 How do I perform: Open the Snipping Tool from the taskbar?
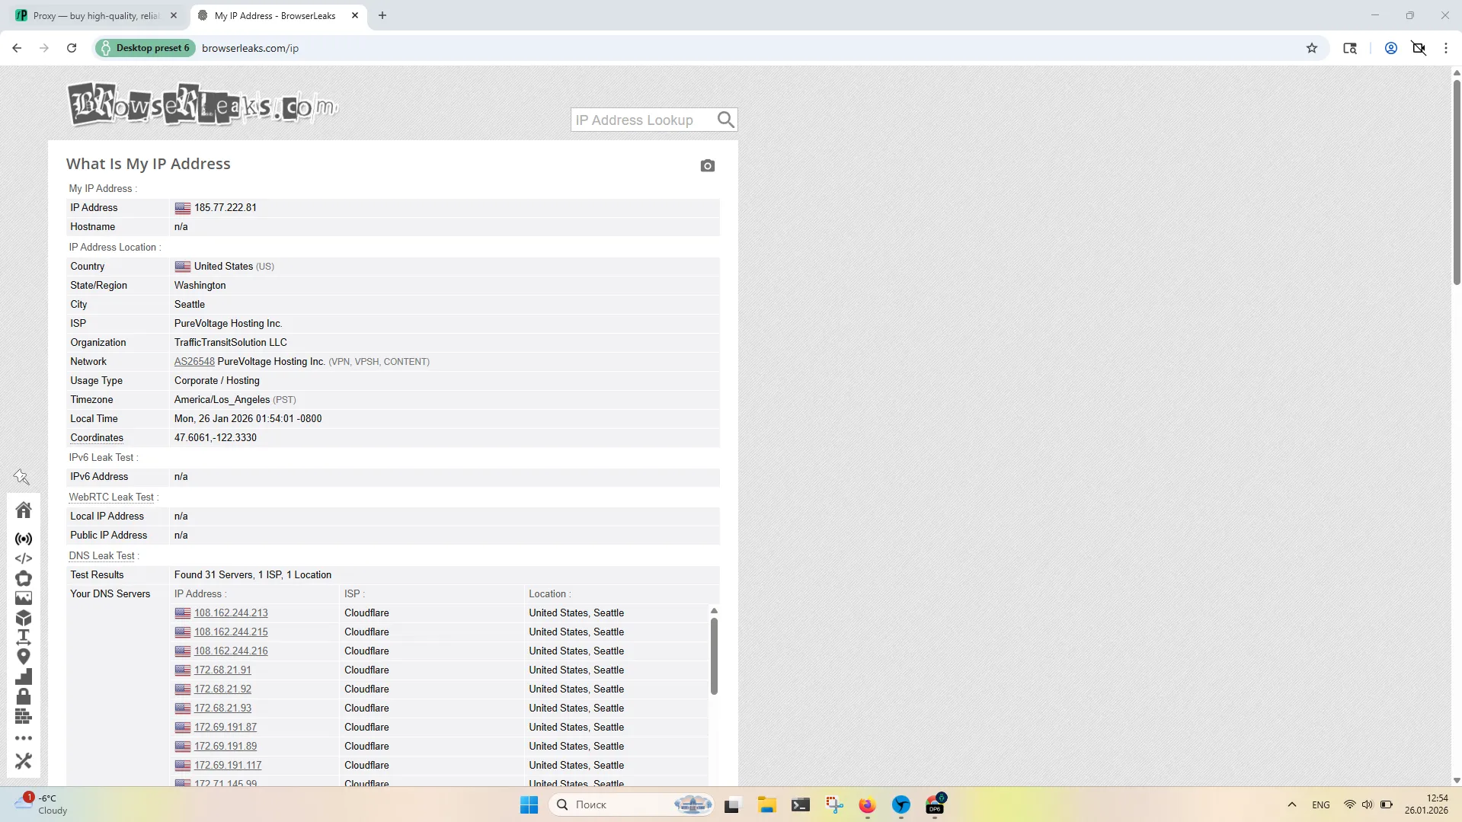point(835,805)
